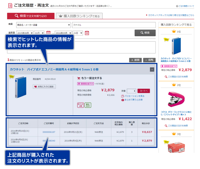Click blue binder product thumbnail in result
The width and height of the screenshot is (200, 169).
coord(20,87)
